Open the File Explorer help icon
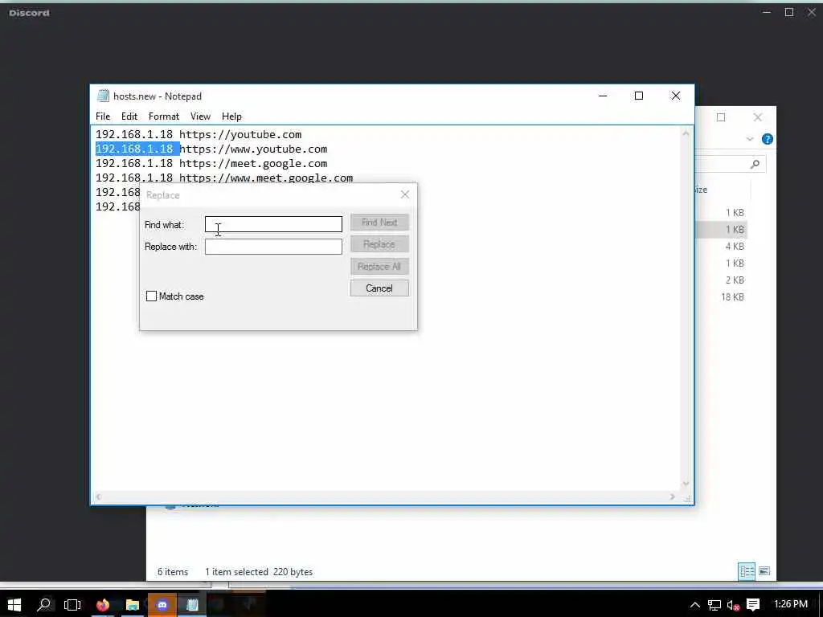The width and height of the screenshot is (823, 617). click(x=768, y=139)
